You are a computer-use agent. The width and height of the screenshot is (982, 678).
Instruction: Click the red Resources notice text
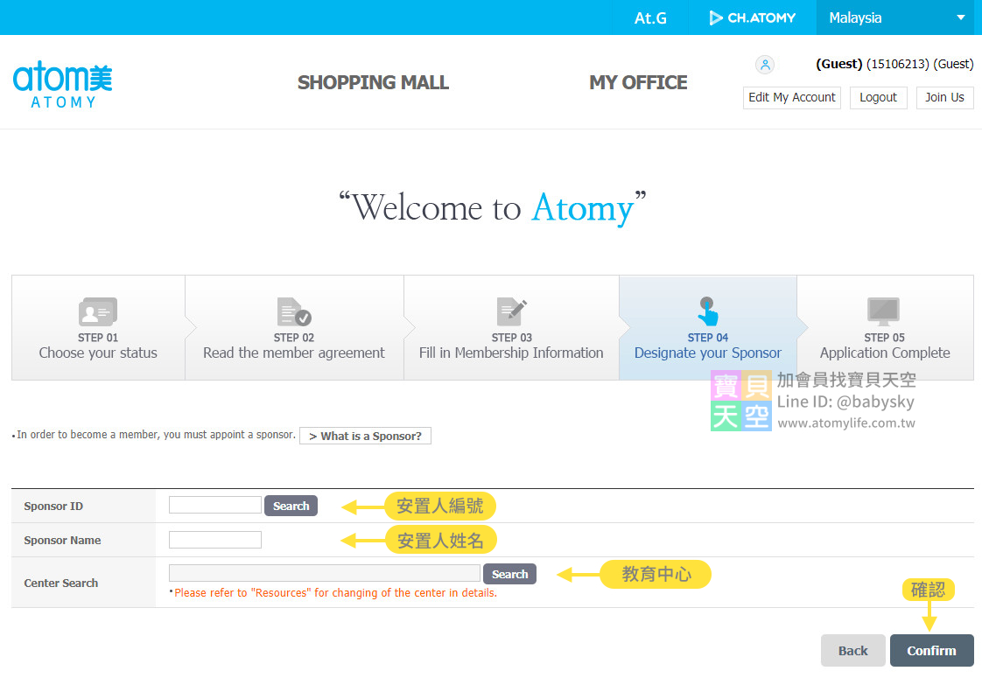click(336, 593)
